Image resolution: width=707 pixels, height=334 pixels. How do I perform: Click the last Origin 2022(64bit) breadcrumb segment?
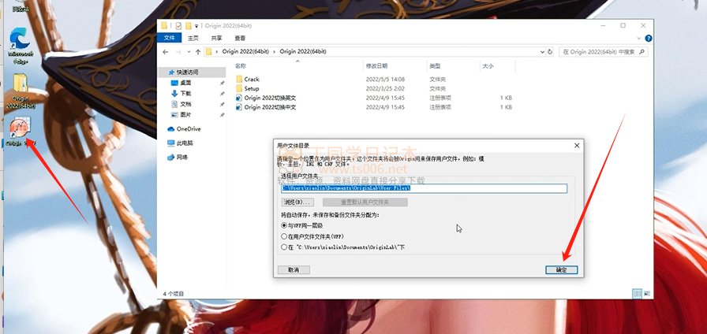[303, 52]
